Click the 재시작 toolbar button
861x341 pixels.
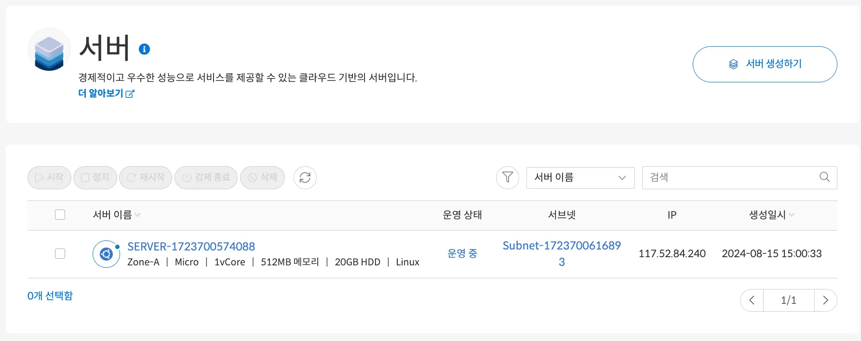[x=146, y=178]
